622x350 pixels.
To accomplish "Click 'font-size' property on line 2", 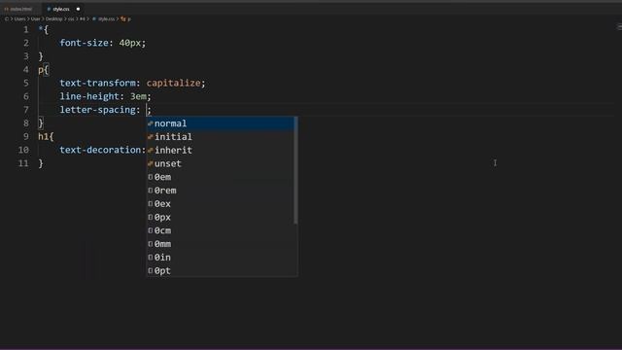I will (84, 43).
